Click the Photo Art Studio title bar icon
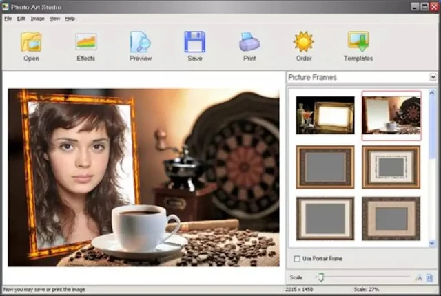The image size is (441, 296). pyautogui.click(x=6, y=7)
